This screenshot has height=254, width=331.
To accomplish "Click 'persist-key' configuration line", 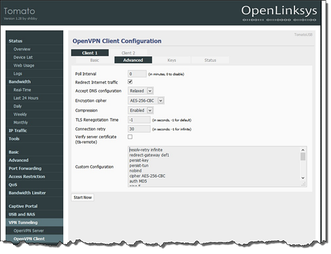I will point(139,160).
